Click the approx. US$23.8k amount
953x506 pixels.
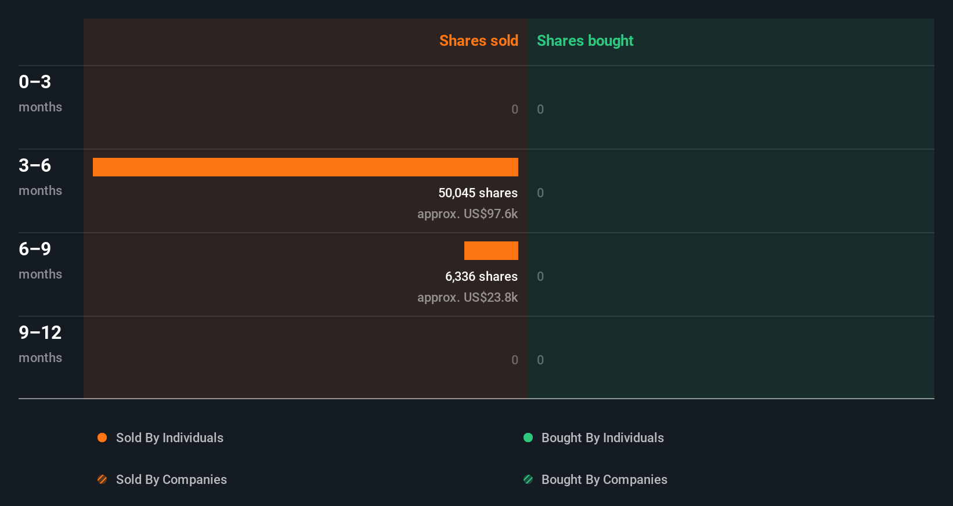(467, 297)
